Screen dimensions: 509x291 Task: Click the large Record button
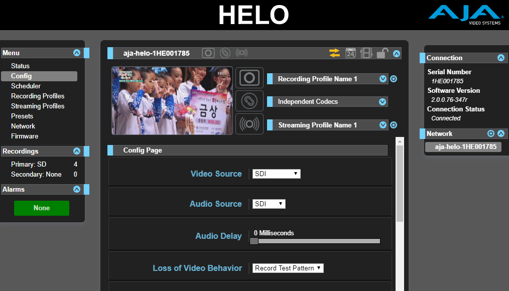click(x=249, y=78)
